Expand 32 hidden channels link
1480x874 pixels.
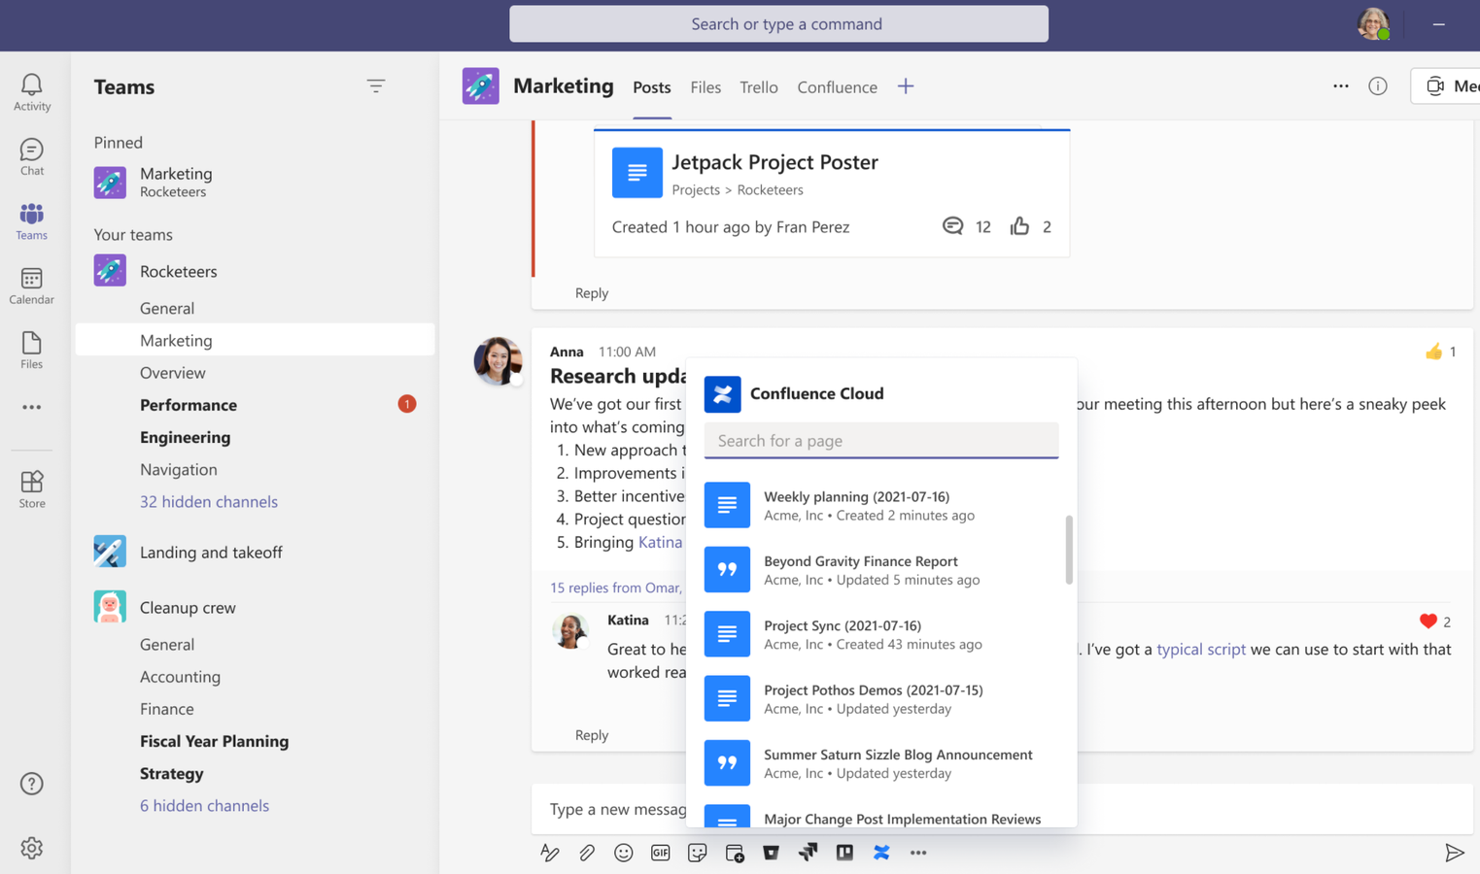coord(209,502)
